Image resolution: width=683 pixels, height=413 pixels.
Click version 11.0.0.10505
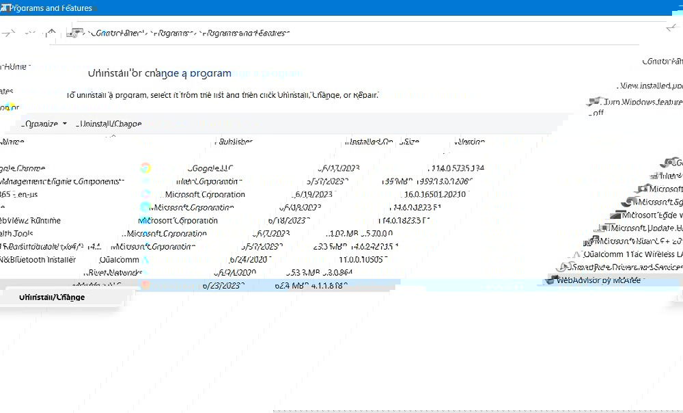click(x=363, y=260)
